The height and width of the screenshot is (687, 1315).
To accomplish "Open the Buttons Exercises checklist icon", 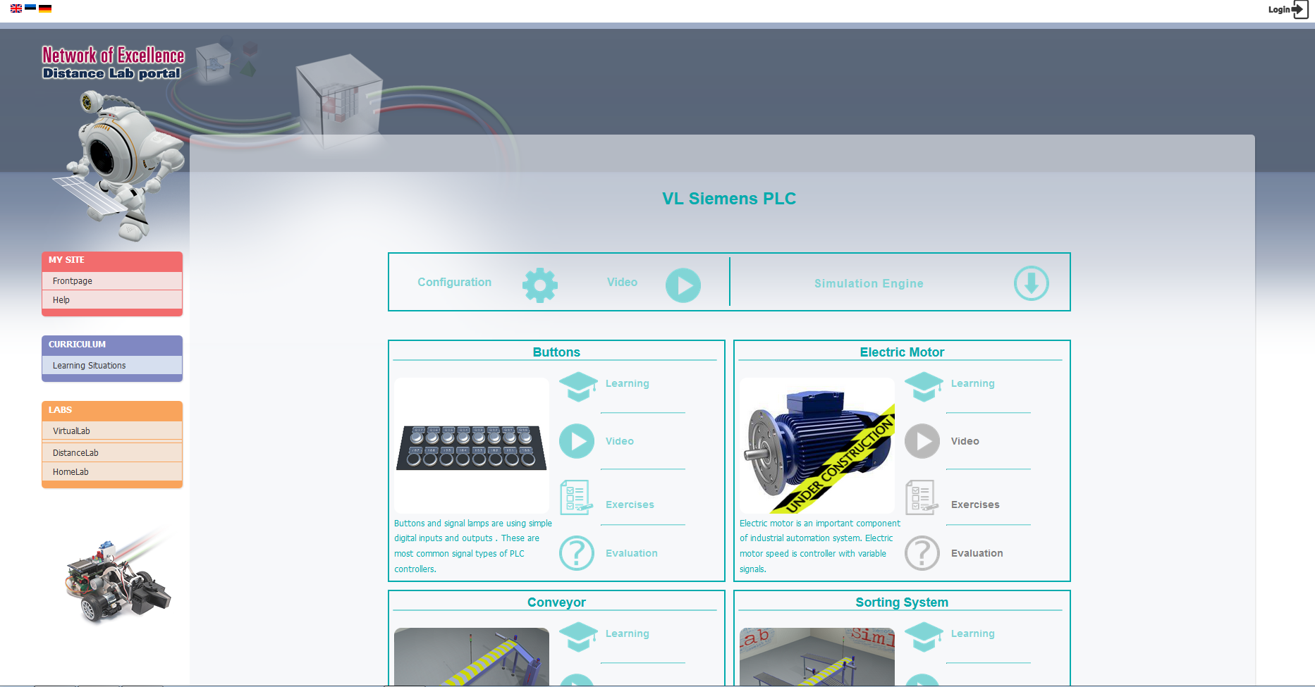I will click(x=575, y=497).
